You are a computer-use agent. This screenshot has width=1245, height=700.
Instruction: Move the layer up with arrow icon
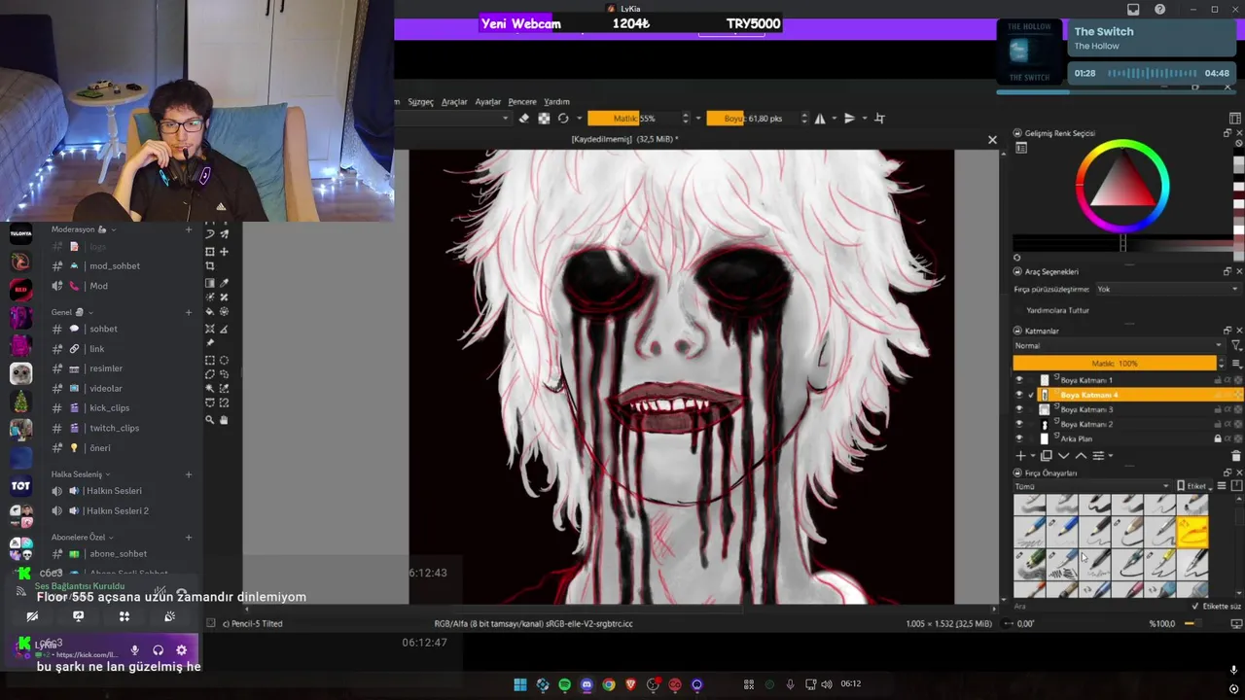tap(1081, 455)
